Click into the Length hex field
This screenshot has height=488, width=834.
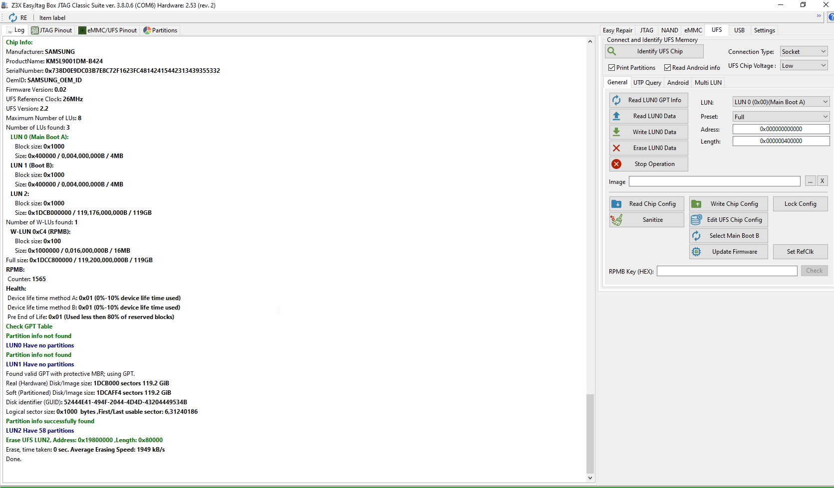pos(781,141)
